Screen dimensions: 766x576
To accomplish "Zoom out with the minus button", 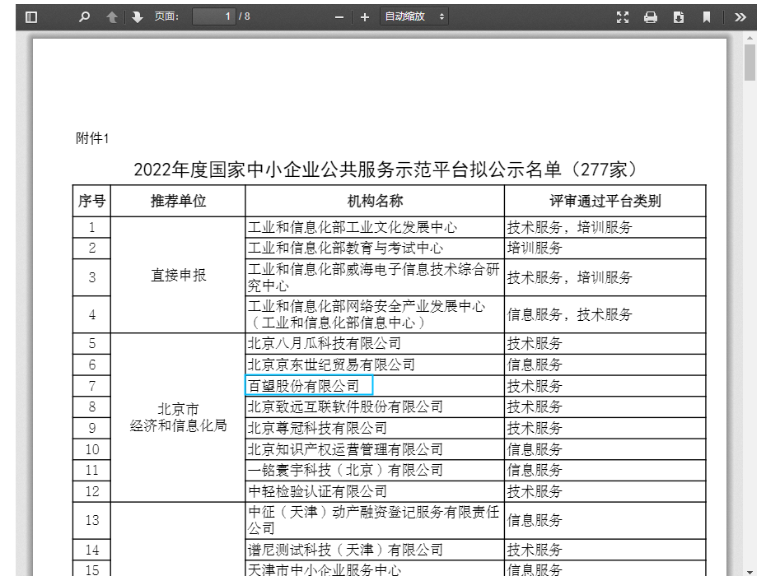I will click(339, 17).
